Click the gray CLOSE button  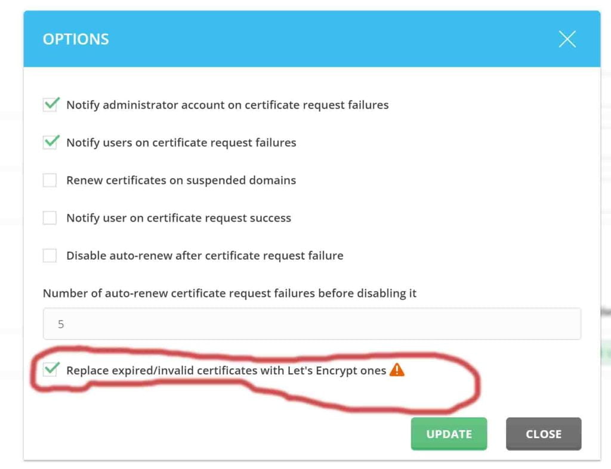544,434
